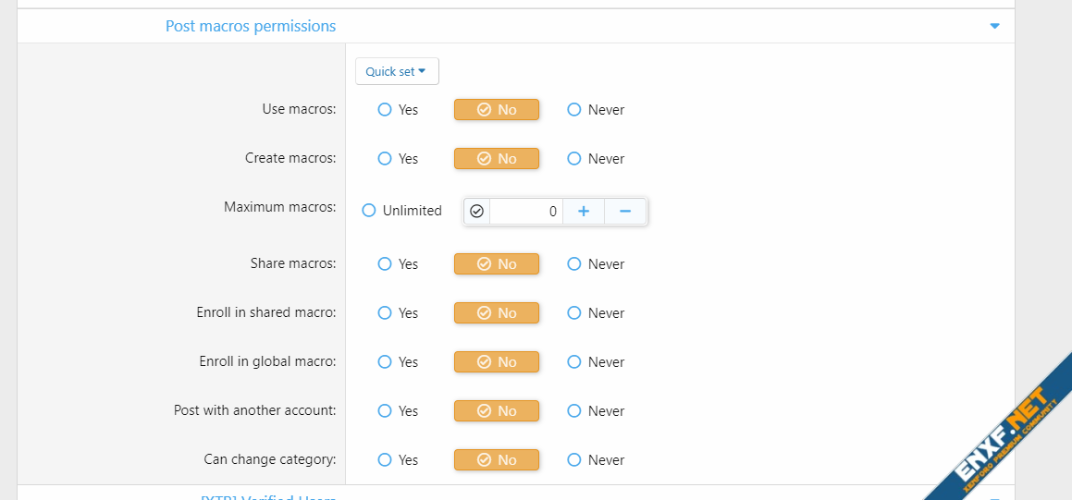1072x500 pixels.
Task: Set Can change category to Yes
Action: coord(385,460)
